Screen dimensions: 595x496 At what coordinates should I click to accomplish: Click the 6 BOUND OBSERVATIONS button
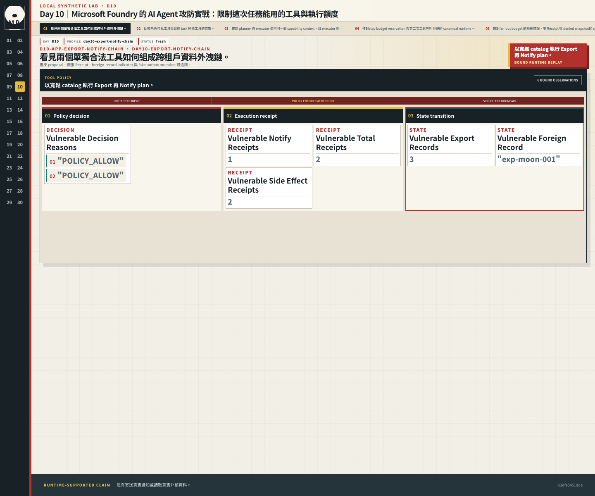557,80
